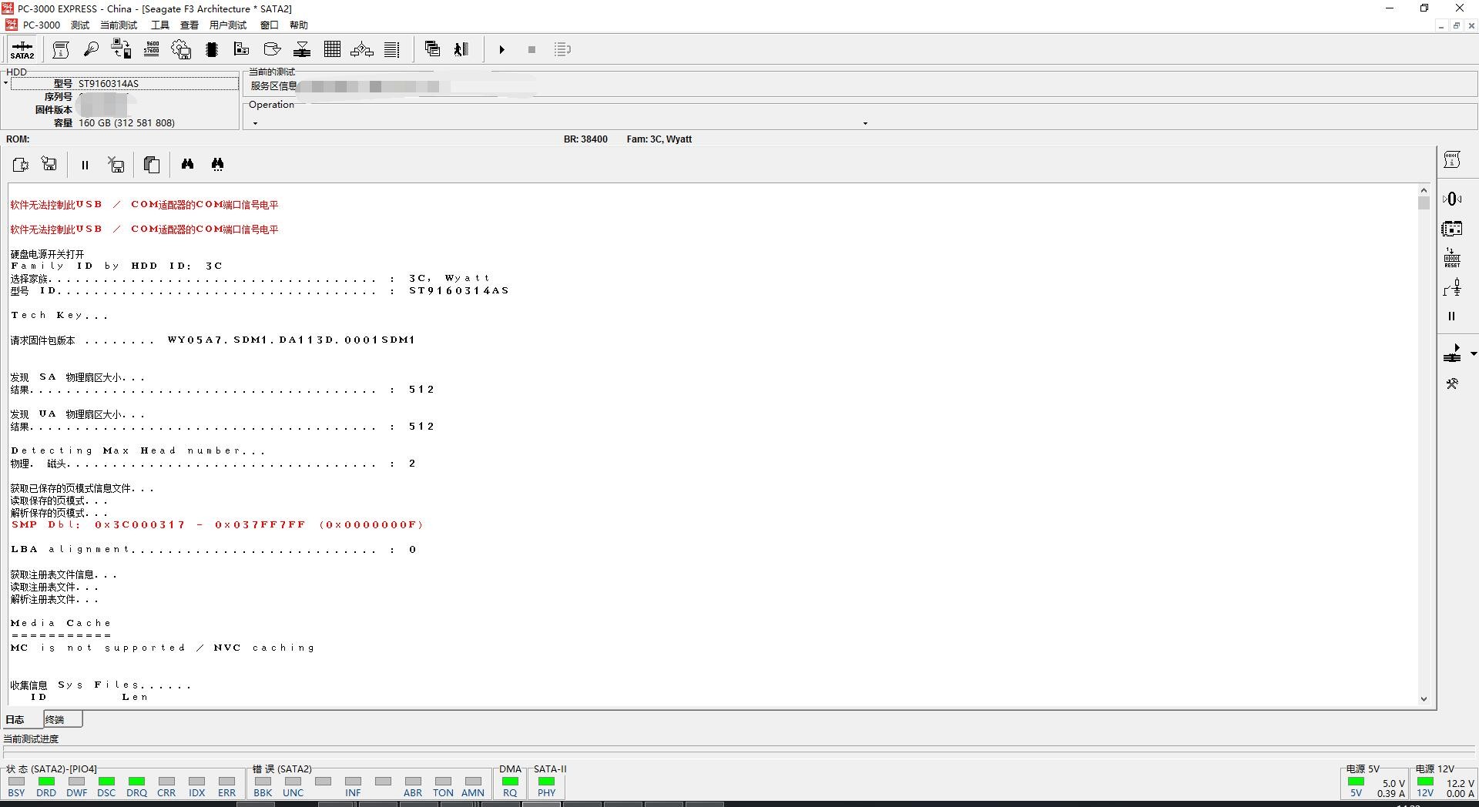Click the light bulb toolbar icon
This screenshot has width=1479, height=807.
click(x=91, y=49)
